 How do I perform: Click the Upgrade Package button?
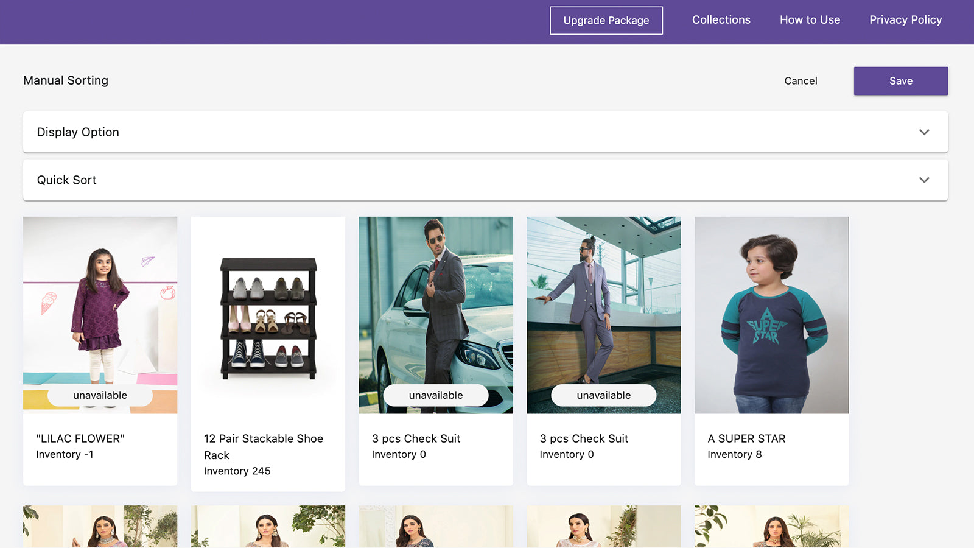tap(606, 21)
